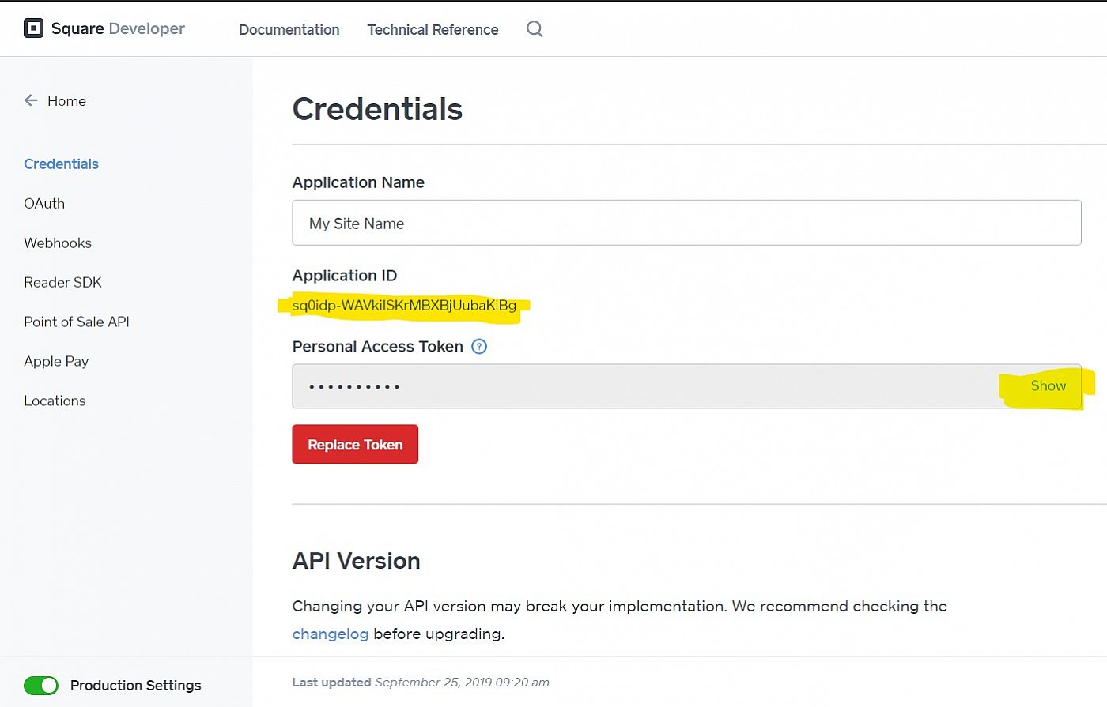Viewport: 1107px width, 707px height.
Task: Click the Replace Token button
Action: pos(355,444)
